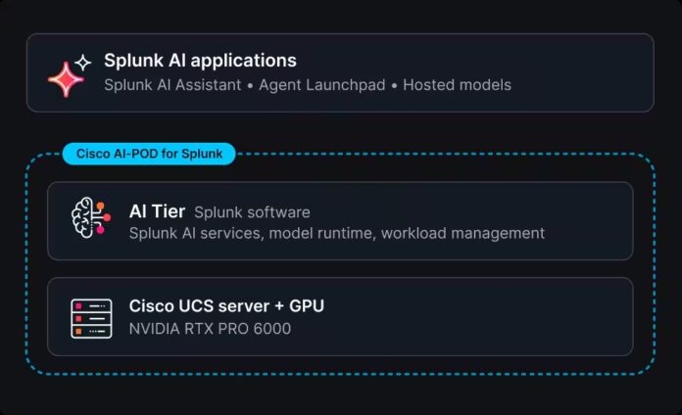Select the Cisco AI-POD for Splunk label
The image size is (682, 415).
pos(149,154)
